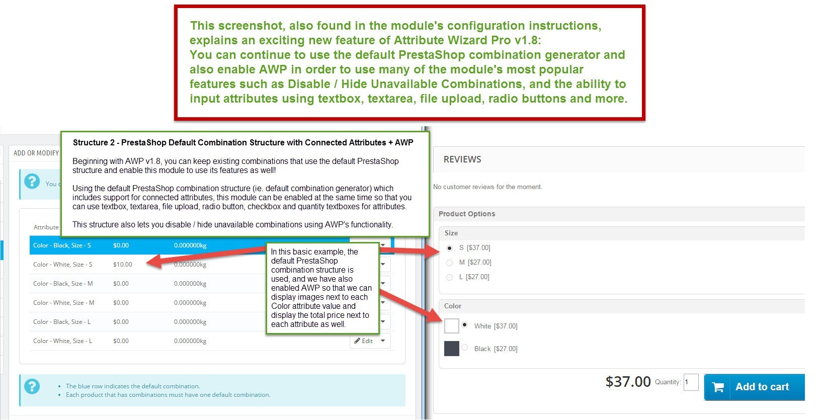This screenshot has height=420, width=821.
Task: Select the L size radio button
Action: point(449,277)
